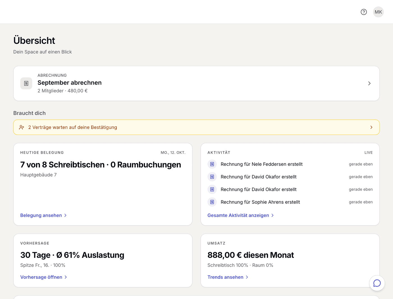Click the chevron next to Trends ansehen
This screenshot has height=299, width=393.
point(247,277)
